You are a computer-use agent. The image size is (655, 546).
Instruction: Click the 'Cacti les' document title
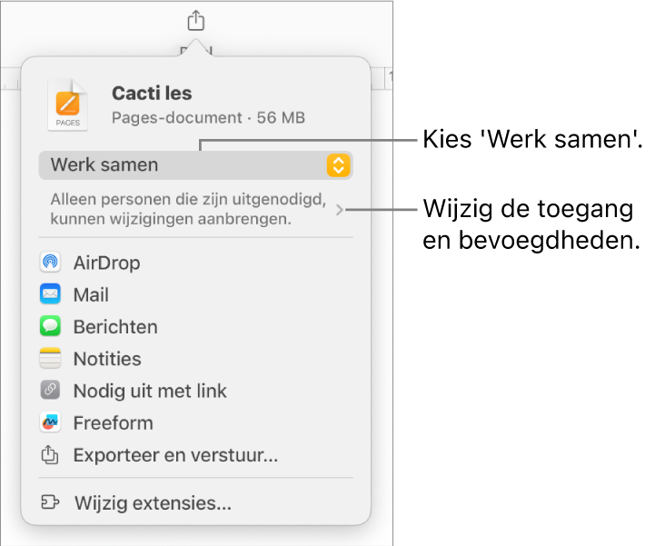click(152, 93)
